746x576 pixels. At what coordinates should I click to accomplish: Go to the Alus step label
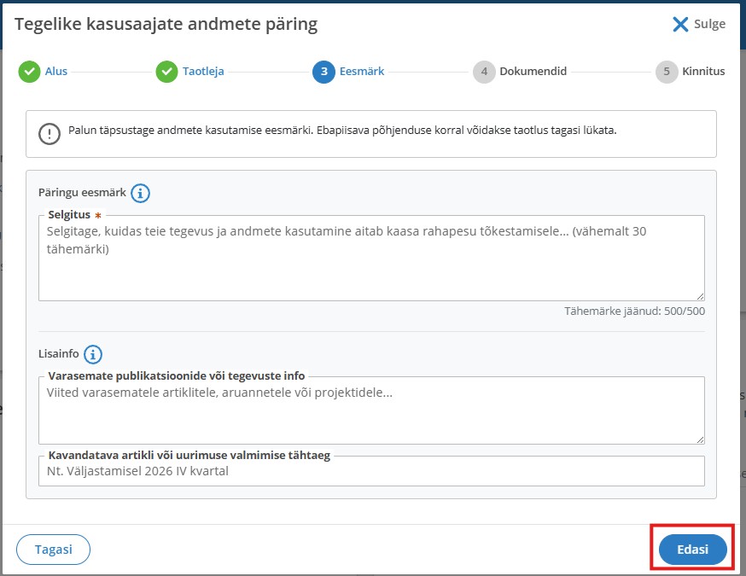[56, 72]
